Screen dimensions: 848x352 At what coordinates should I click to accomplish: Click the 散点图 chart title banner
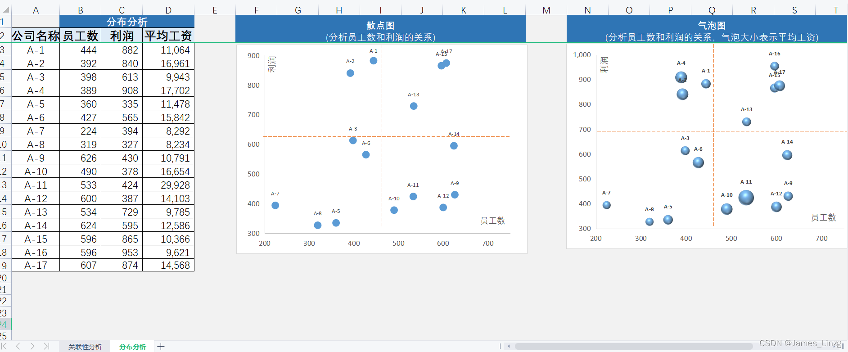tap(380, 29)
